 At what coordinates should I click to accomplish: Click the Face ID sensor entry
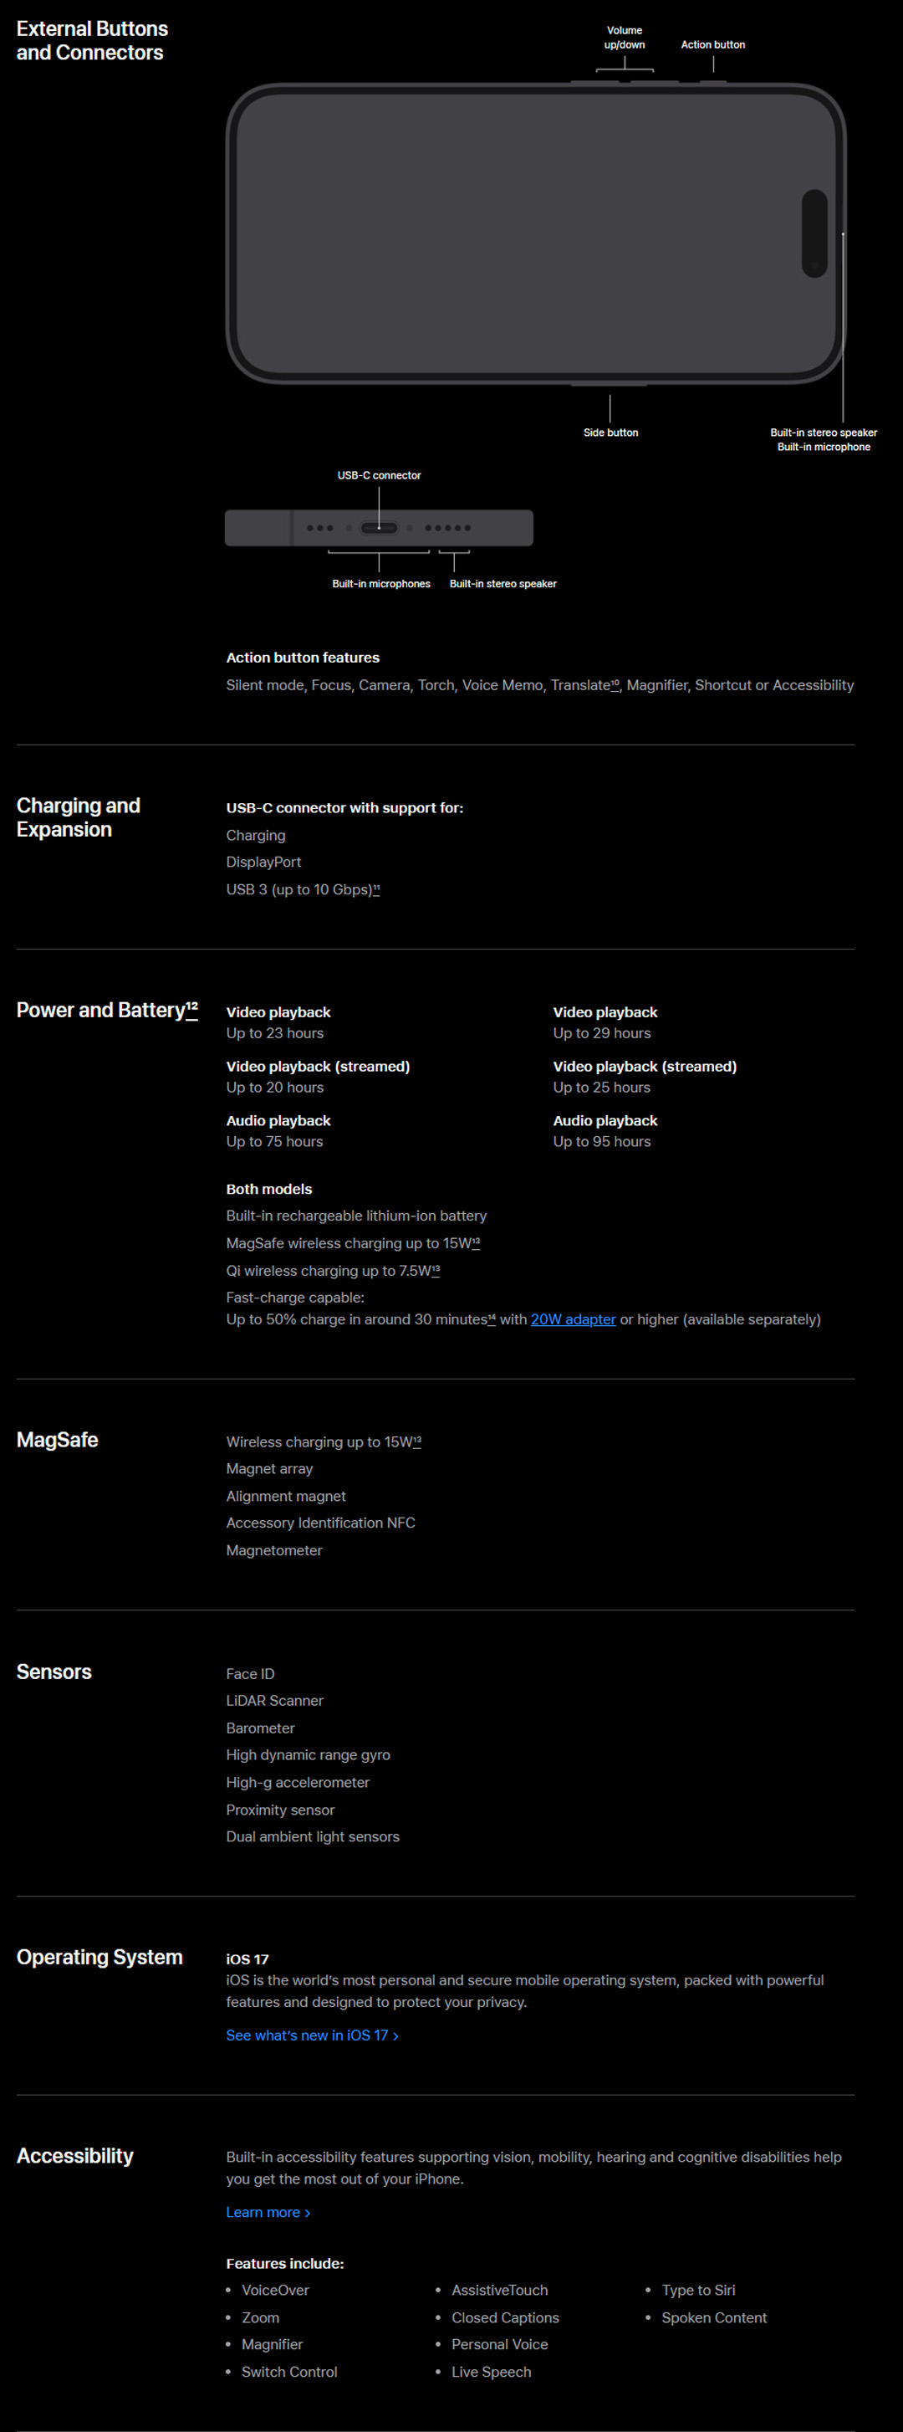click(x=250, y=1673)
